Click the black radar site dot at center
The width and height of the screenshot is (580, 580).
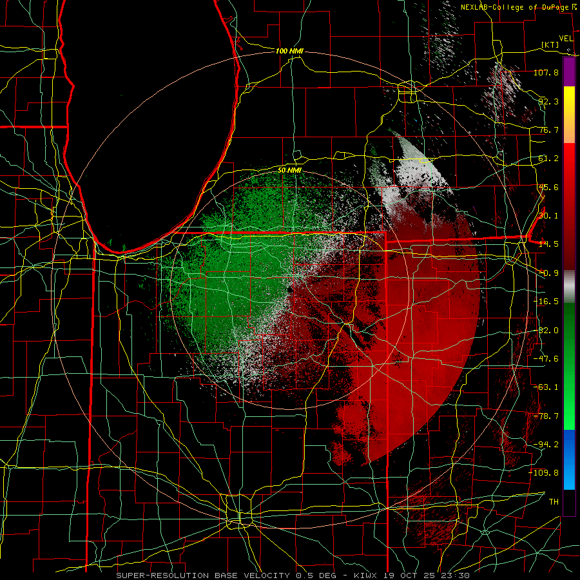[290, 290]
